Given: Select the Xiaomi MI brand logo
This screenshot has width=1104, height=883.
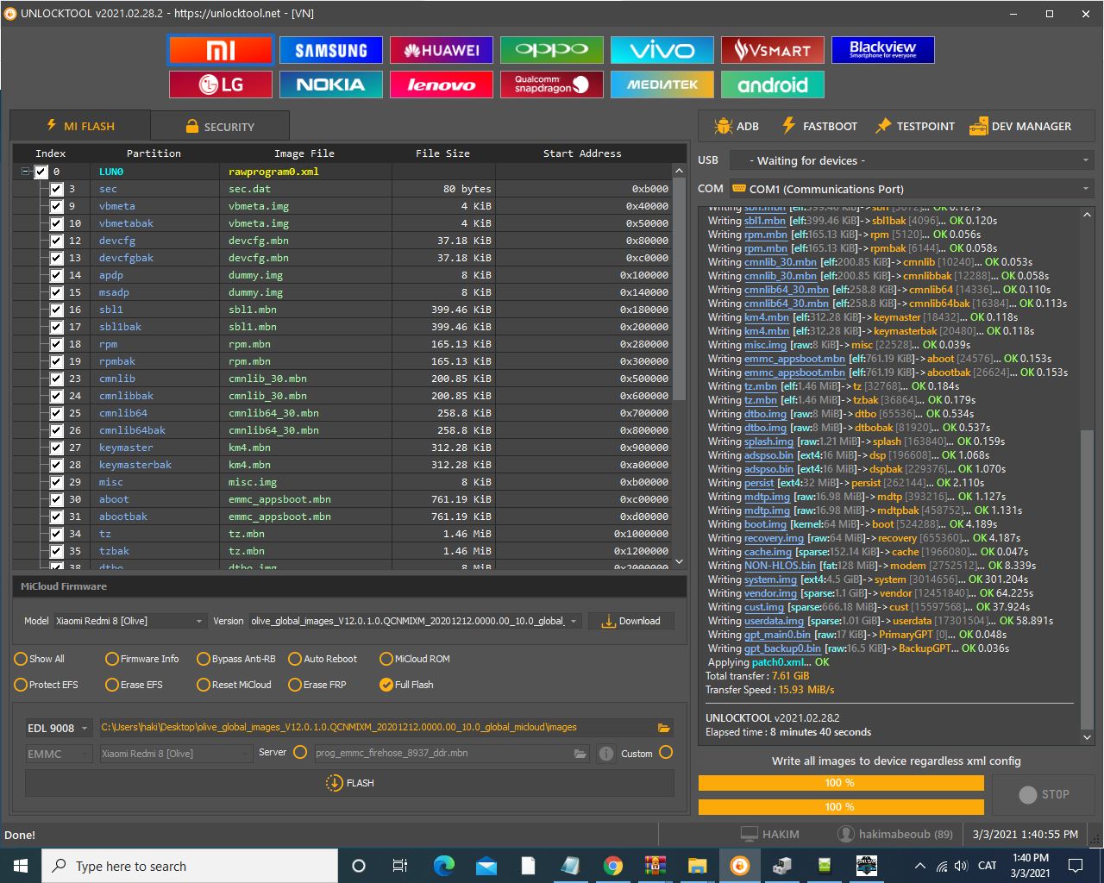Looking at the screenshot, I should [221, 50].
